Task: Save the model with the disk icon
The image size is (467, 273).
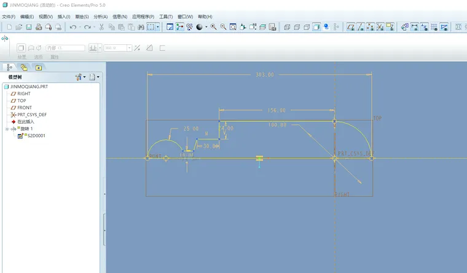Action: (x=29, y=27)
